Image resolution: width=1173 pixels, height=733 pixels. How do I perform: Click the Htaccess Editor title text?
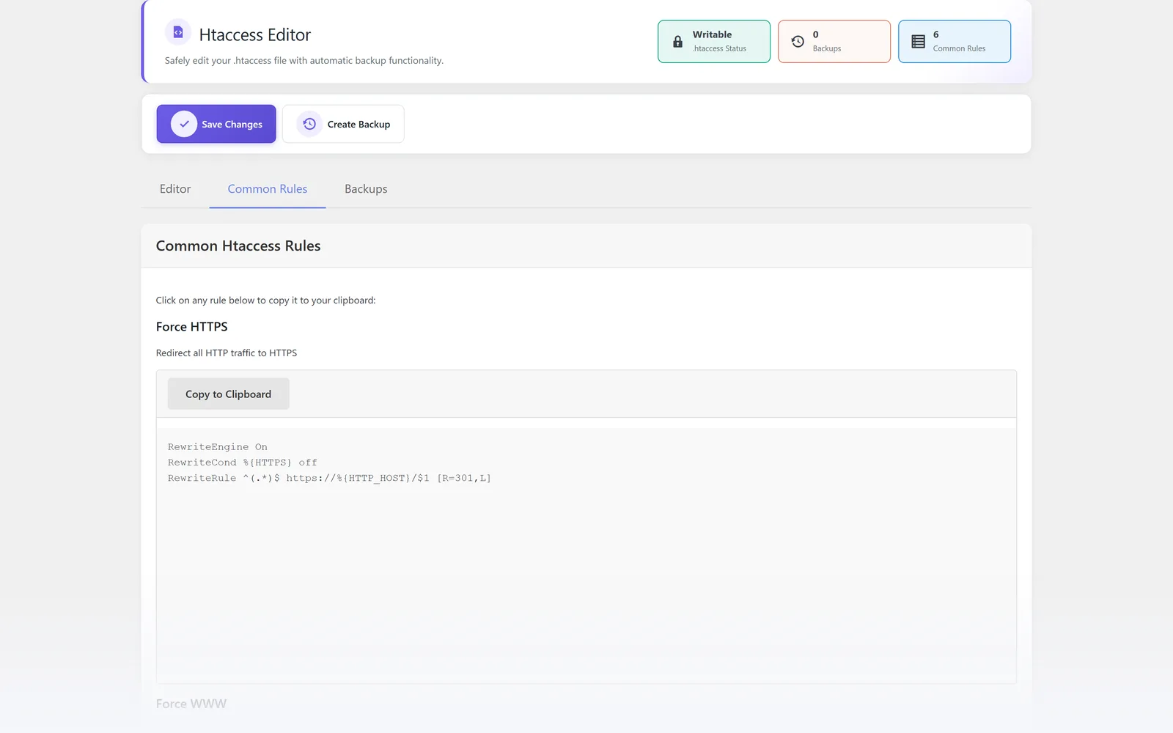coord(255,35)
